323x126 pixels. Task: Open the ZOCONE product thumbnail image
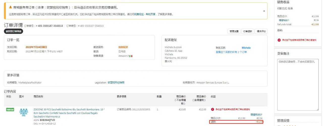click(24, 113)
